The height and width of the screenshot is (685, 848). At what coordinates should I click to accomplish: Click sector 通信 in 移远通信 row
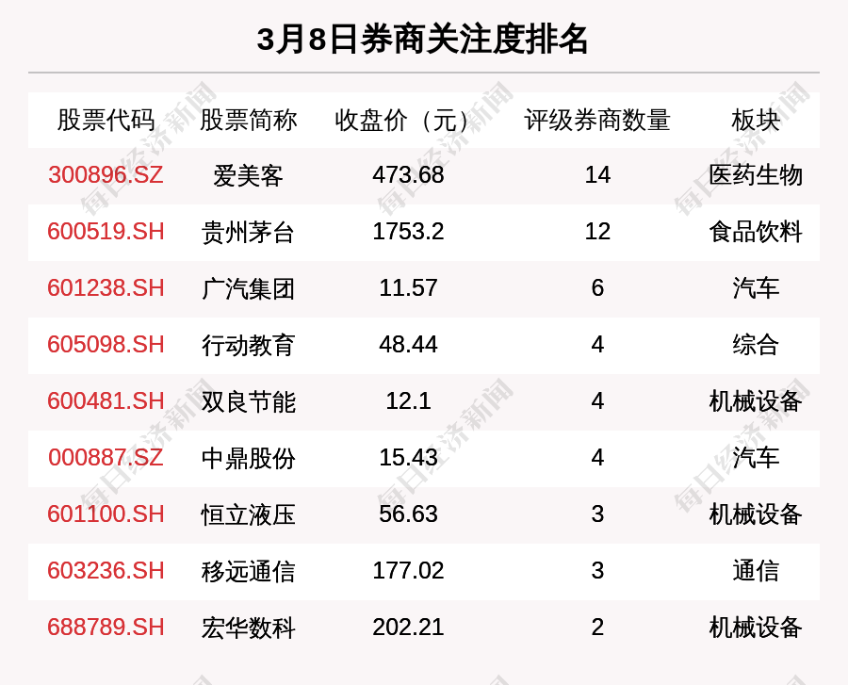click(756, 572)
